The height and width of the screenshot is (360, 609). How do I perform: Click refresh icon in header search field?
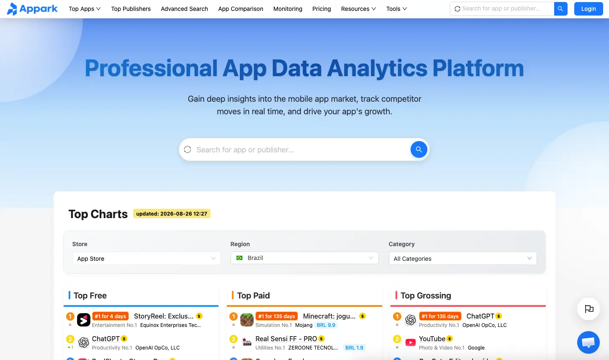coord(457,9)
